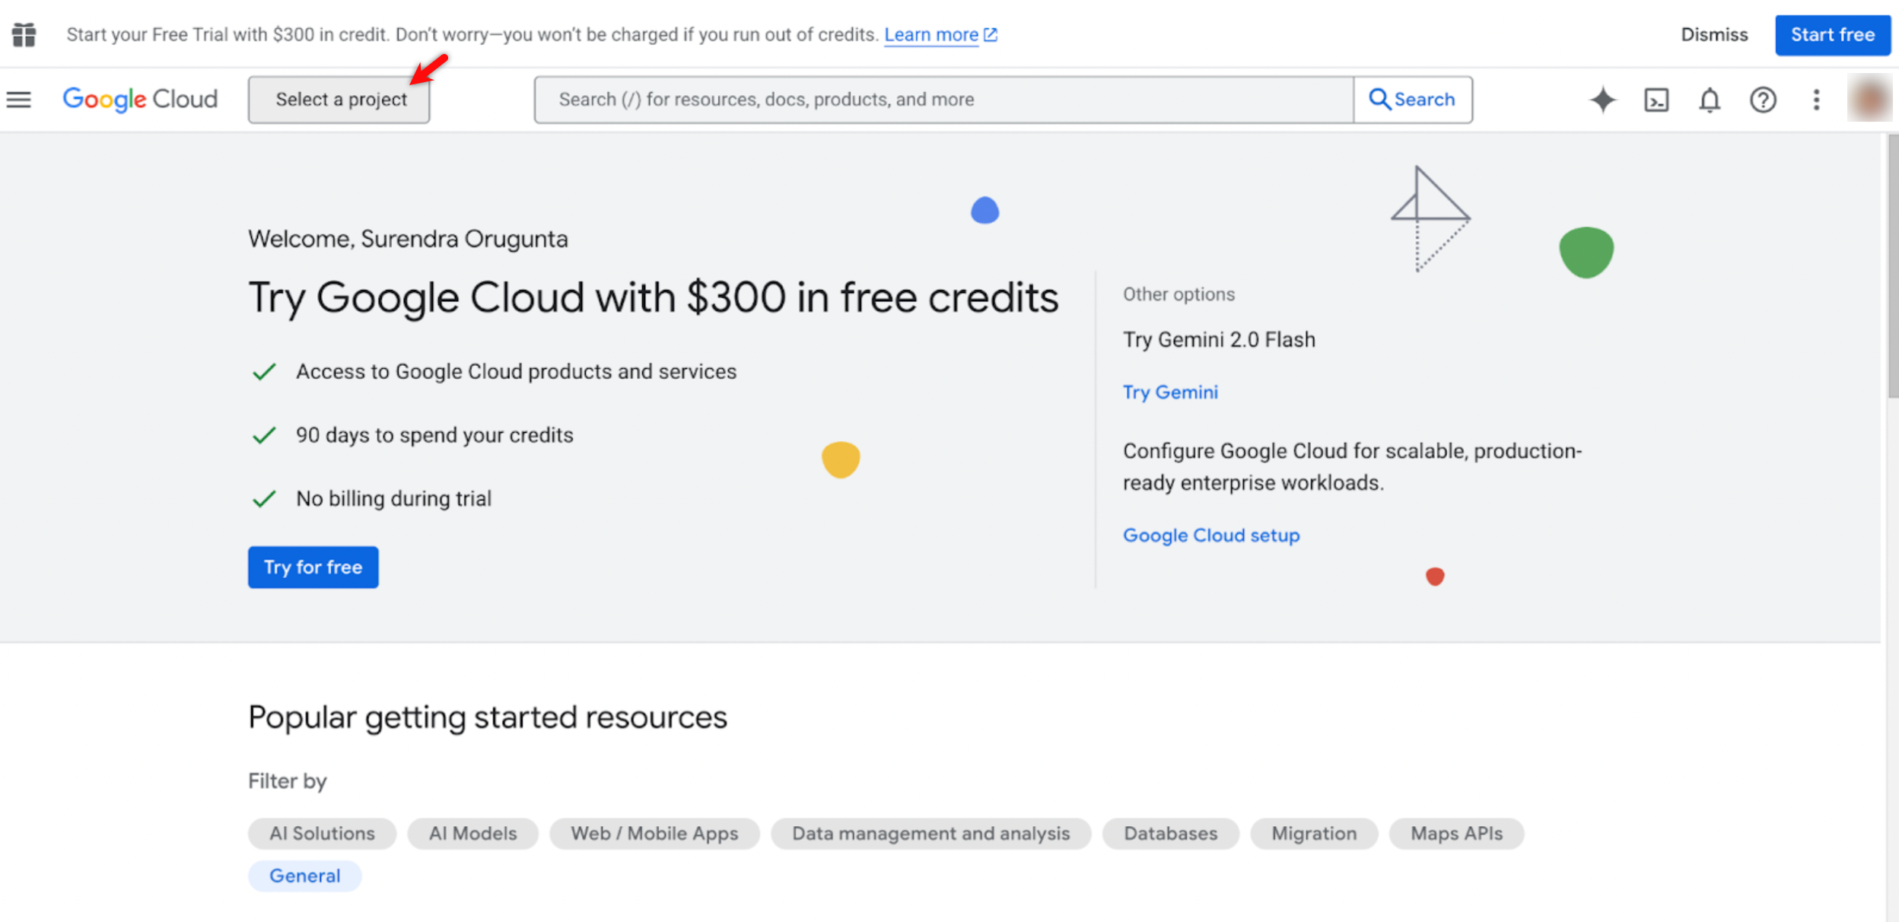The height and width of the screenshot is (922, 1899).
Task: Click the gift icon beside the trial banner
Action: pos(24,34)
